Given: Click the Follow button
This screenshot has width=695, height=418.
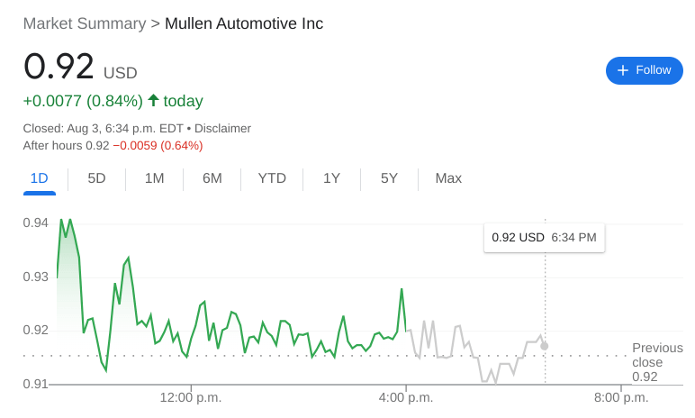Looking at the screenshot, I should click(644, 70).
